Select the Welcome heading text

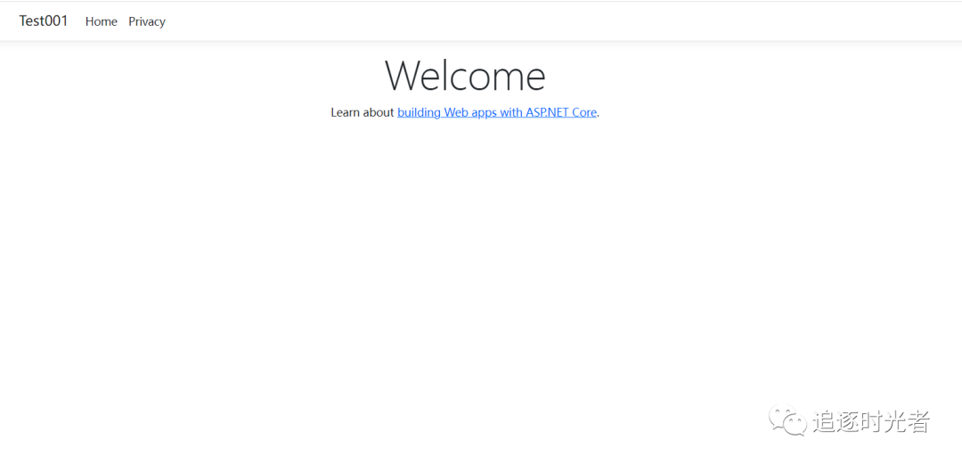point(465,76)
